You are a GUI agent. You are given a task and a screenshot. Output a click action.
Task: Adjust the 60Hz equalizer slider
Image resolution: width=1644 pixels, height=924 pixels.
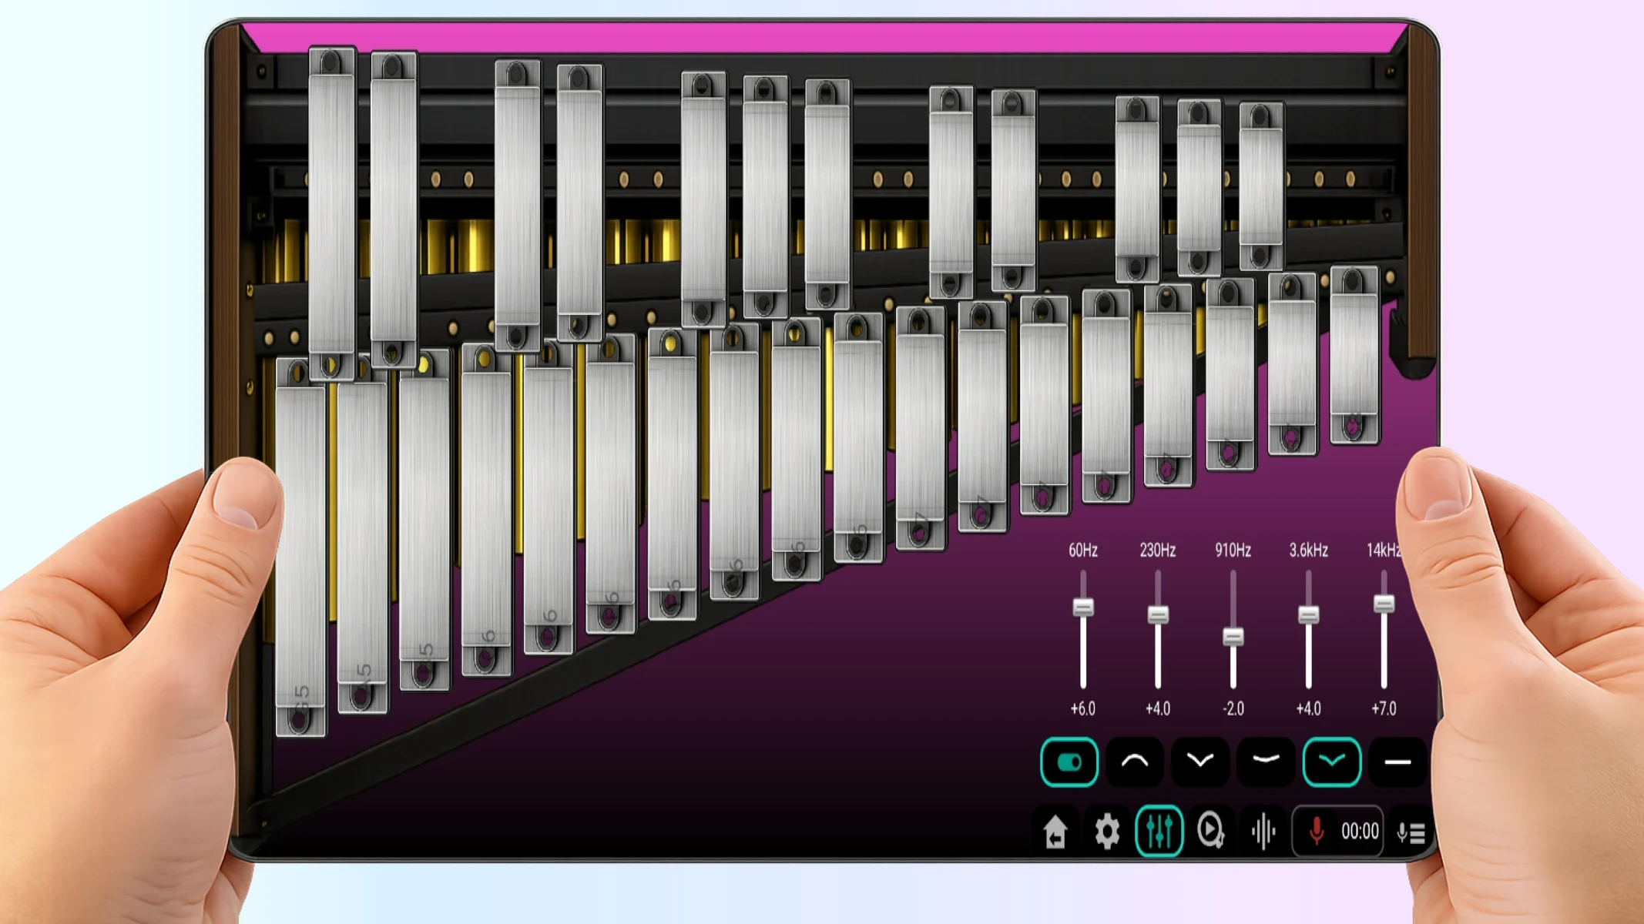click(1083, 608)
